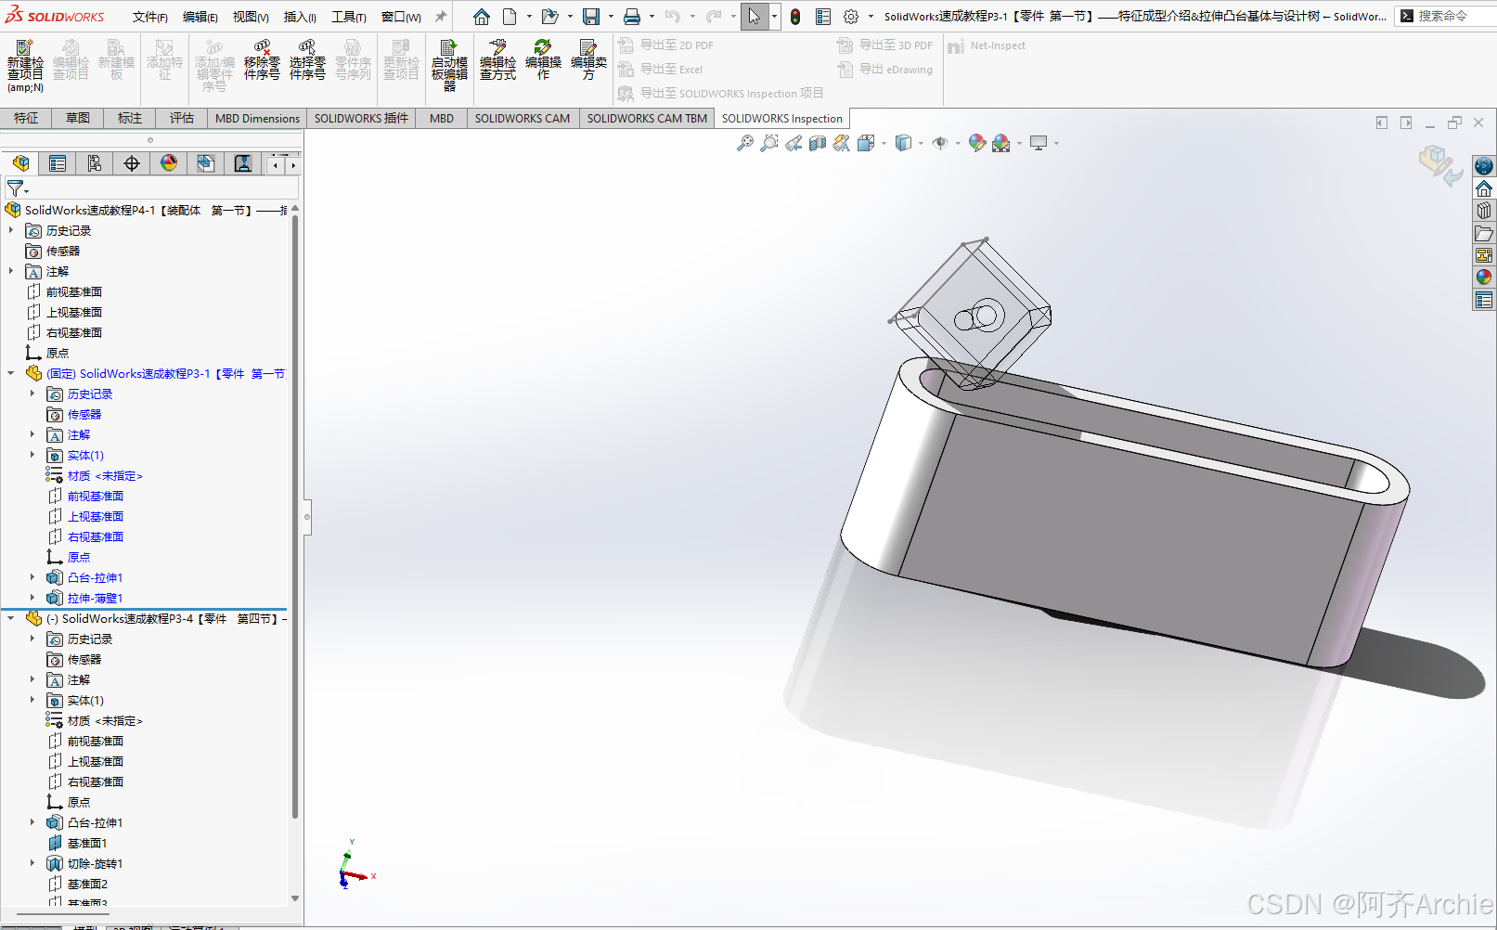
Task: Collapse (固定) SolidWorks速成教程P3-1 component
Action: coord(11,373)
